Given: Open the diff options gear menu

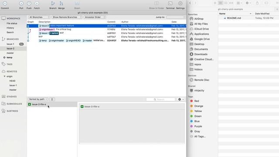Looking at the screenshot, I should coord(181,99).
